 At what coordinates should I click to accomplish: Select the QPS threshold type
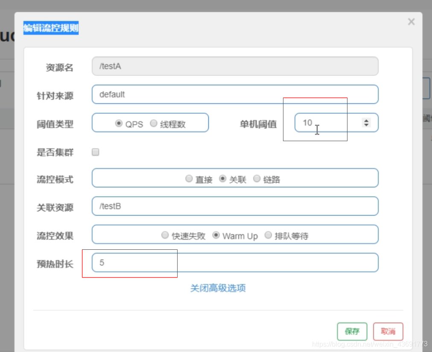[x=119, y=123]
